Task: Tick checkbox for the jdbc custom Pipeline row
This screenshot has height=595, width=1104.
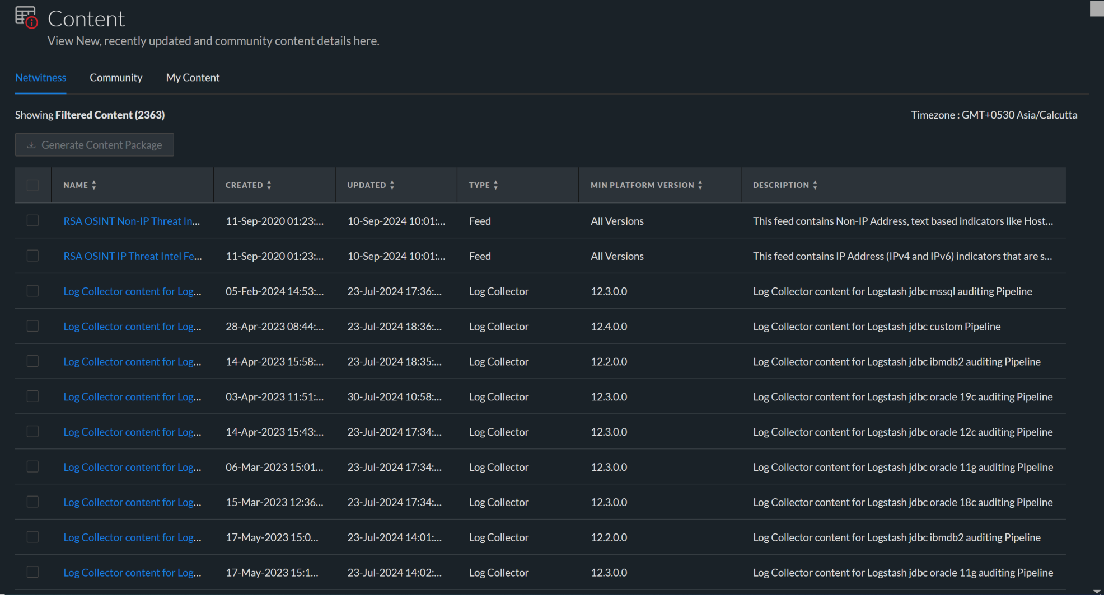Action: point(32,326)
